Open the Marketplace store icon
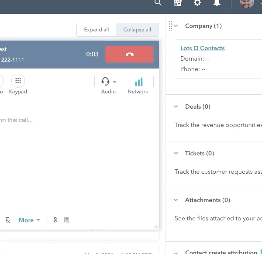Screen dimensions: 262x254 tap(177, 3)
